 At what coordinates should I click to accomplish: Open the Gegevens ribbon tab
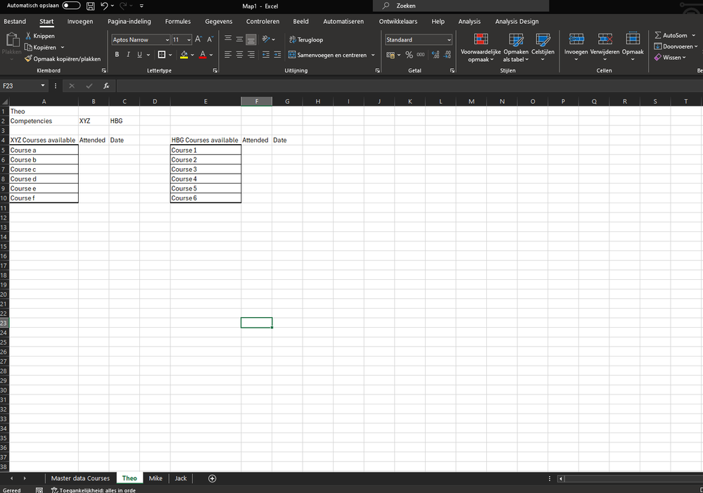(x=219, y=21)
